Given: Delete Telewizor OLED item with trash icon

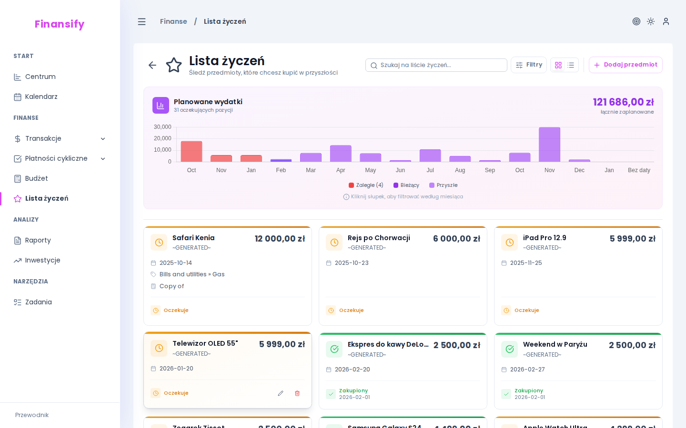Looking at the screenshot, I should pyautogui.click(x=297, y=393).
